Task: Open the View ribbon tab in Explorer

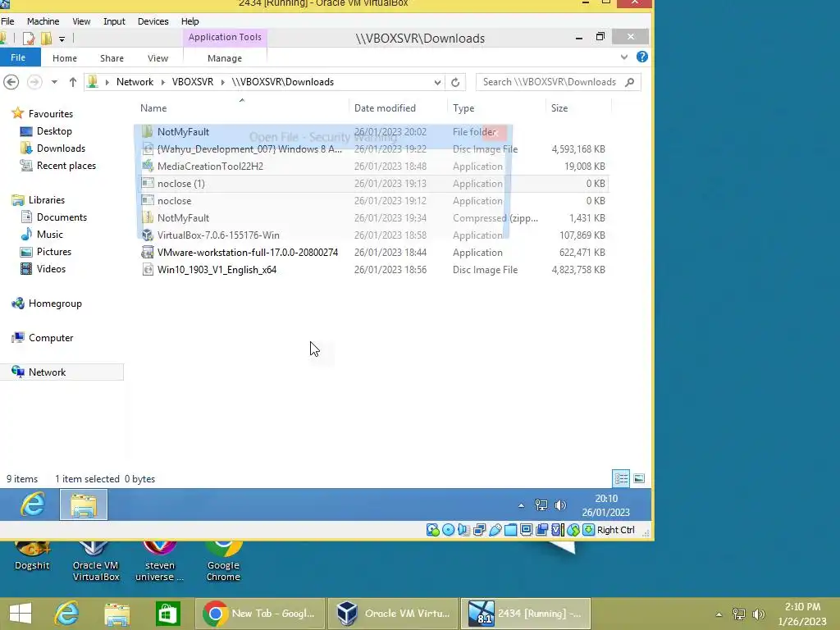Action: [158, 58]
